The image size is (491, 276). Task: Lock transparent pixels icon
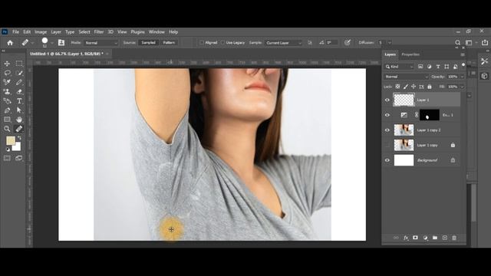397,87
